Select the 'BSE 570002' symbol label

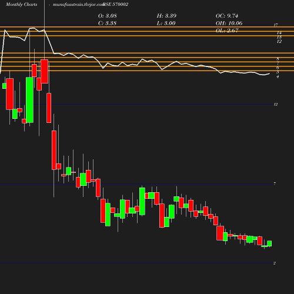pyautogui.click(x=116, y=5)
